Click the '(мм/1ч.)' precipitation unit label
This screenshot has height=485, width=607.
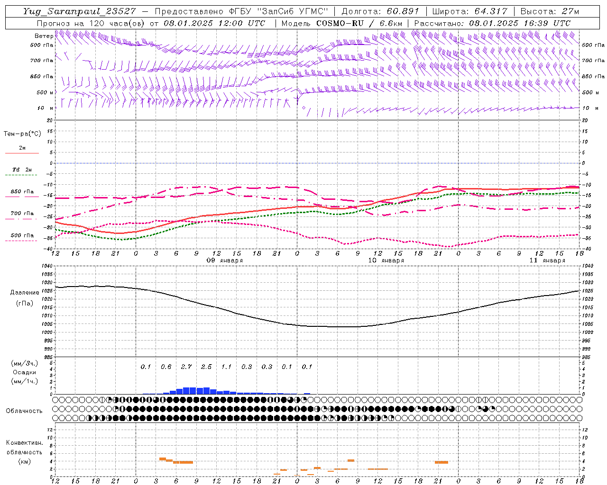(x=24, y=381)
